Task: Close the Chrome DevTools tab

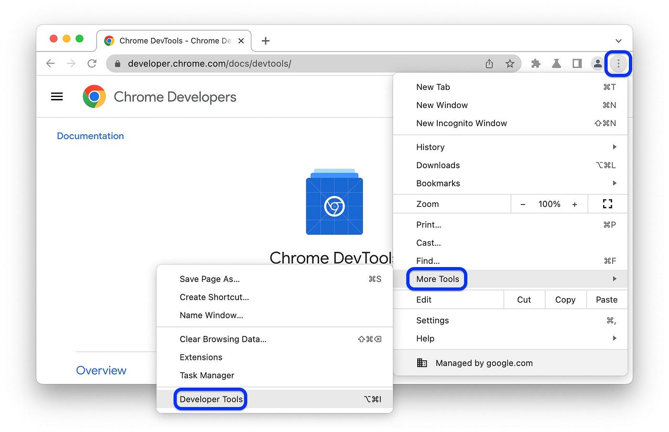Action: (x=241, y=41)
